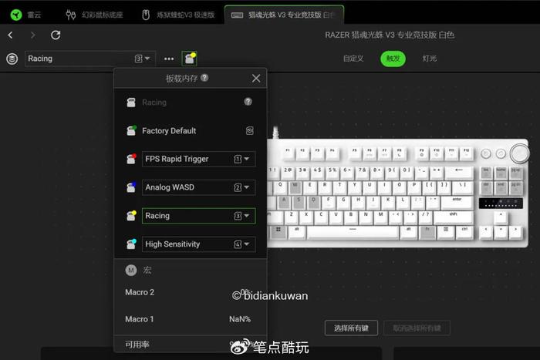The height and width of the screenshot is (360, 540).
Task: Click the memory slot icon beside grayed Racing
Action: click(131, 103)
